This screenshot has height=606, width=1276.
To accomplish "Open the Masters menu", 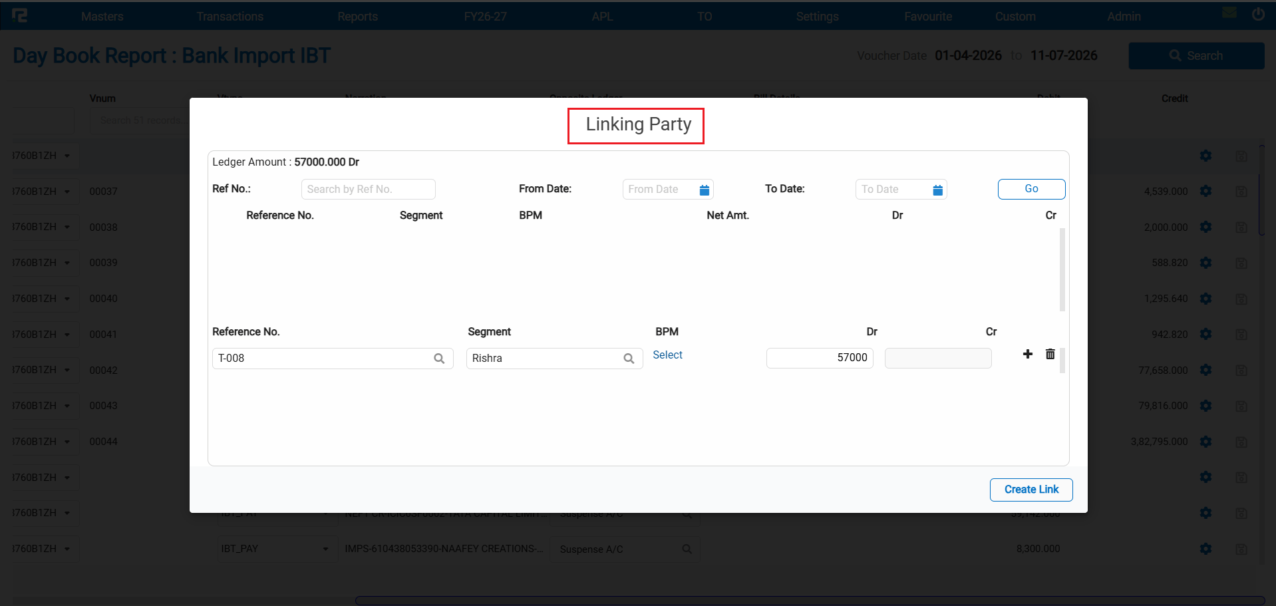I will tap(102, 17).
